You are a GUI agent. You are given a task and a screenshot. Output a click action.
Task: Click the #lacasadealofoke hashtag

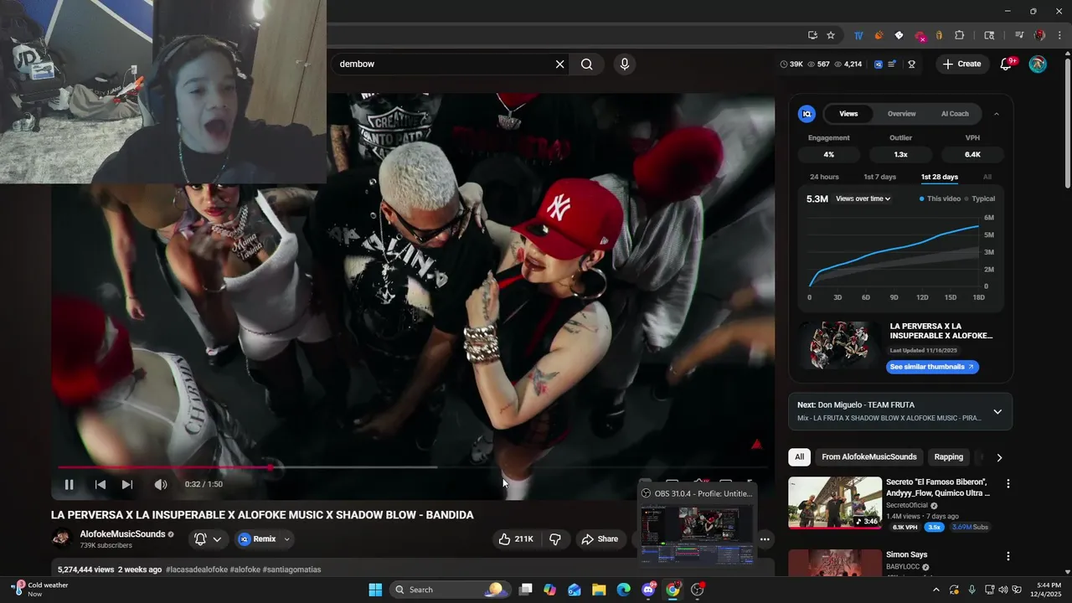coord(197,569)
